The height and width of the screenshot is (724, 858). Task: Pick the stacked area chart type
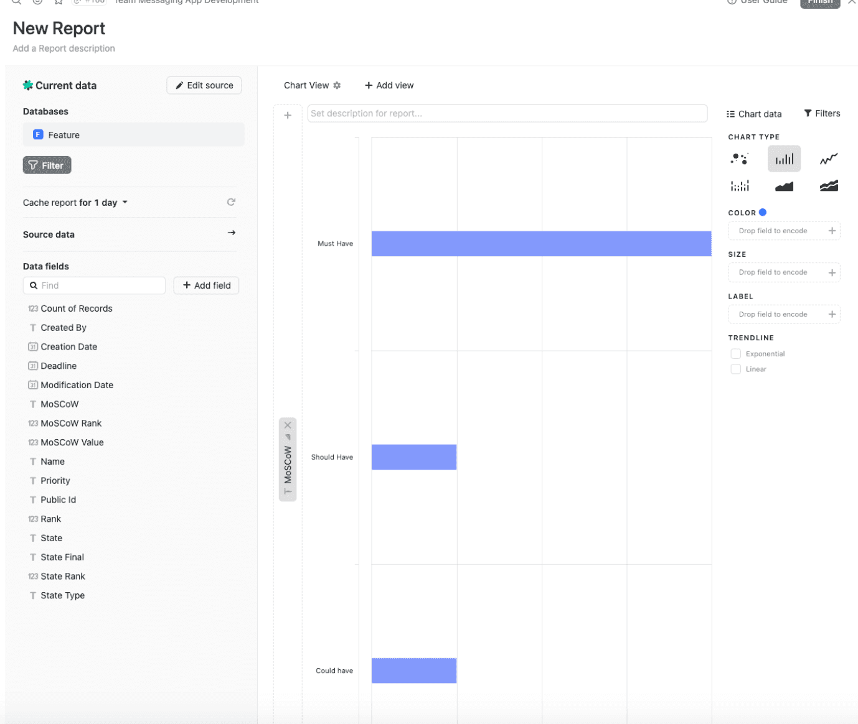tap(828, 185)
